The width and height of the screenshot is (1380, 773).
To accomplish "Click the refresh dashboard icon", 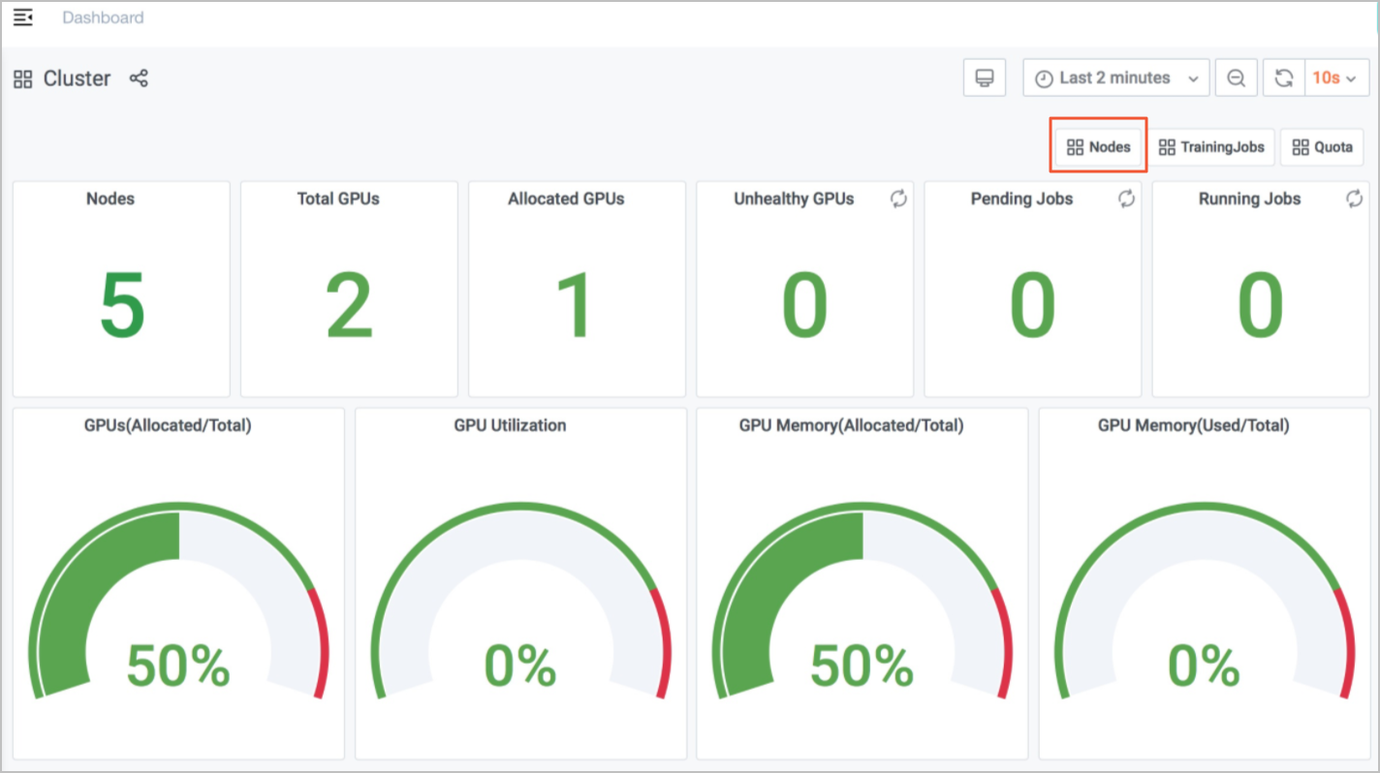I will tap(1283, 78).
